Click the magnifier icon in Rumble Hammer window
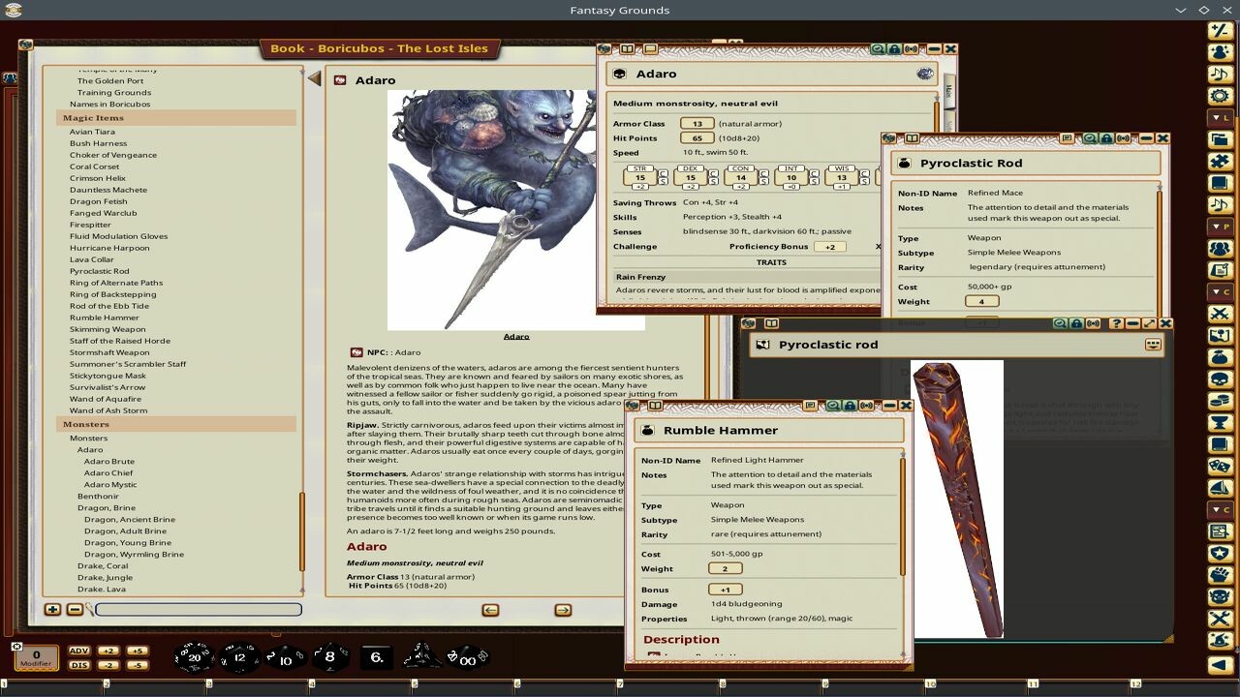 point(832,406)
